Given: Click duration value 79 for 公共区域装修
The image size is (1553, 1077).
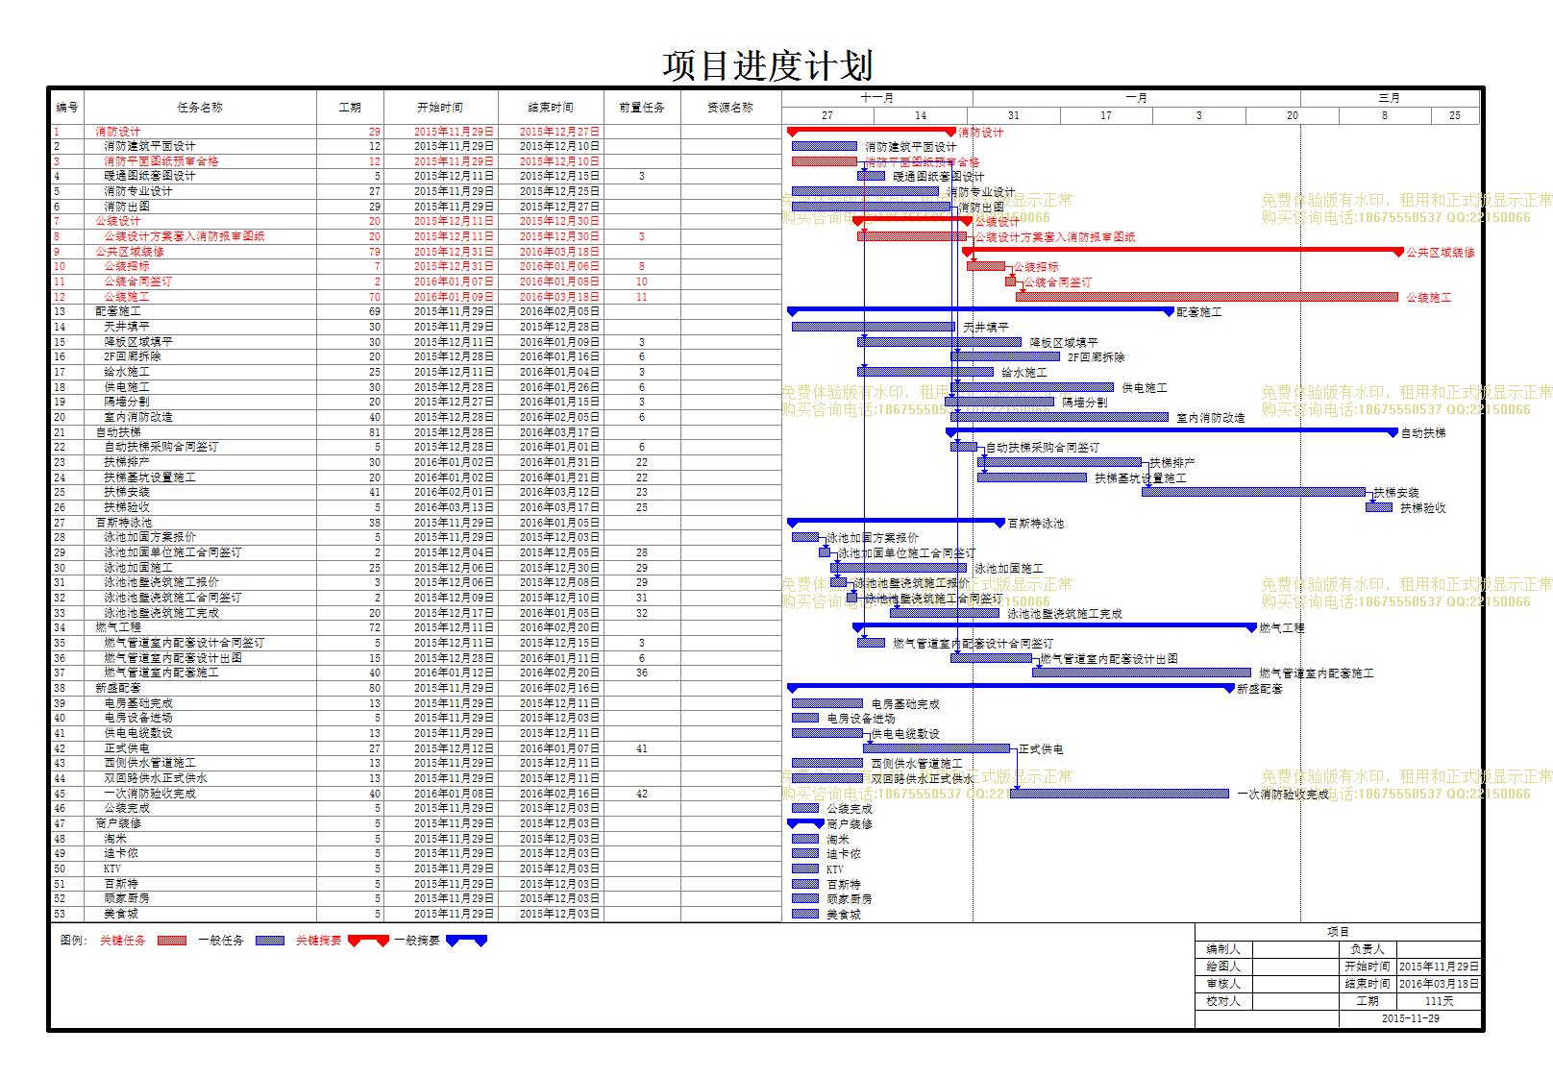Looking at the screenshot, I should 375,252.
